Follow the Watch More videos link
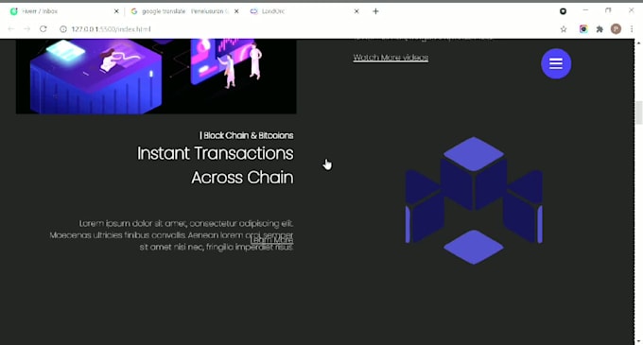Image resolution: width=643 pixels, height=345 pixels. (391, 58)
